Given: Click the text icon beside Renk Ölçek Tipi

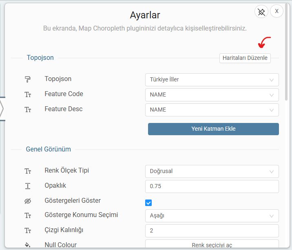Looking at the screenshot, I should tap(28, 171).
